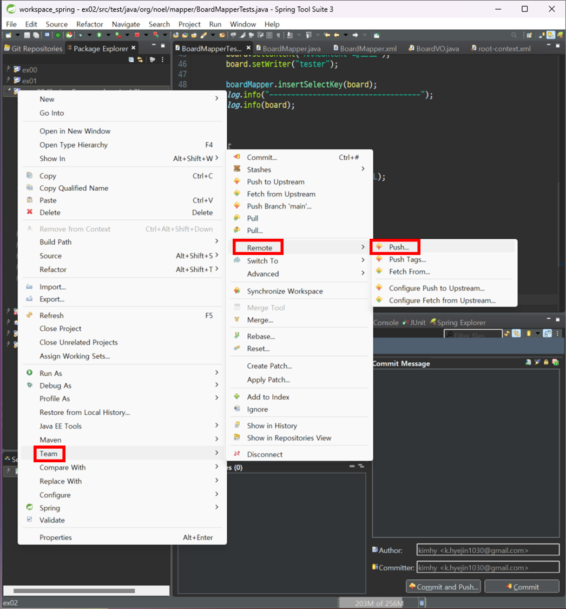This screenshot has height=609, width=566.
Task: Expand the Stashes submenu
Action: click(363, 169)
